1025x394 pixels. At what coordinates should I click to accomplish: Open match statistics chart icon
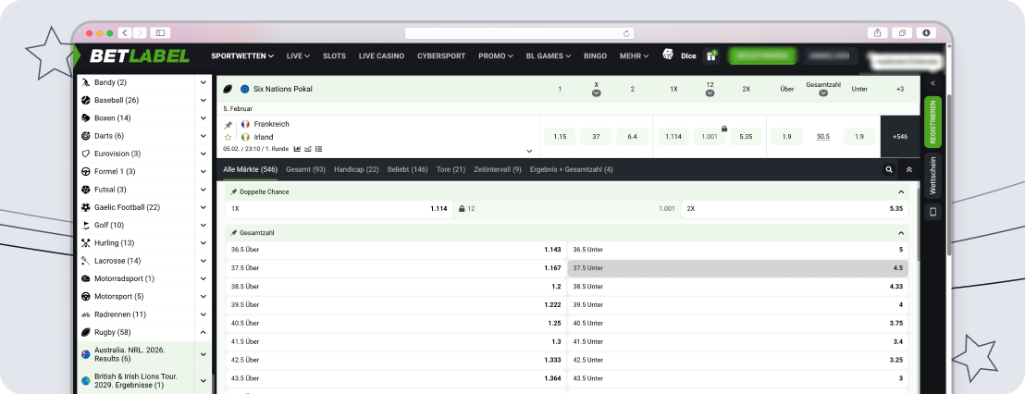tap(297, 148)
